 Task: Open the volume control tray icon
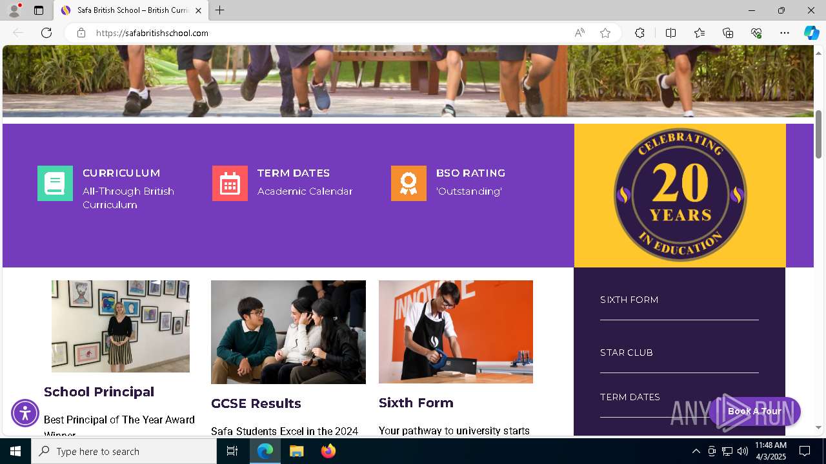click(743, 451)
